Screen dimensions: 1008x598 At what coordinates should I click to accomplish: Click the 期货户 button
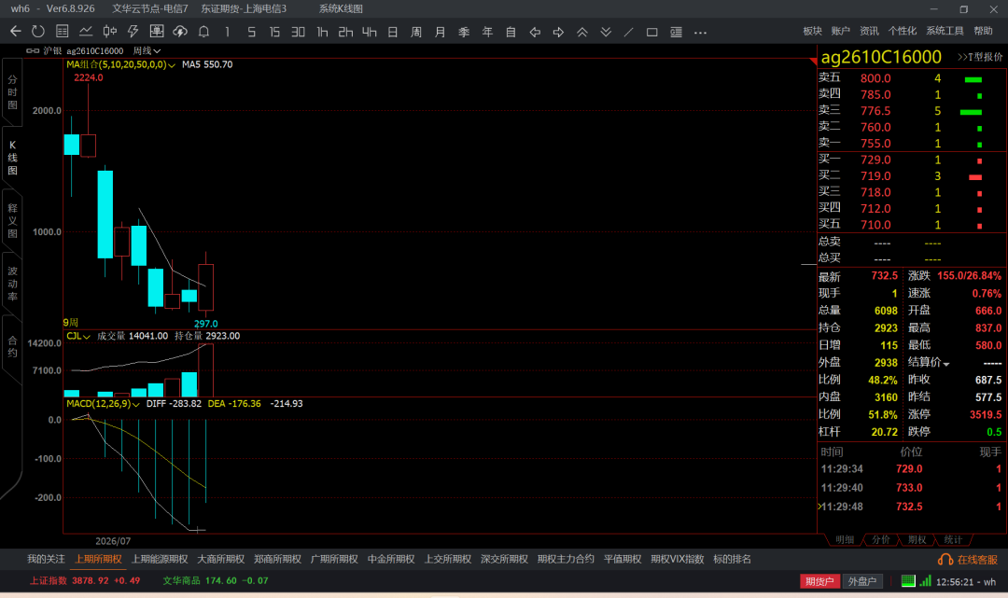[819, 580]
